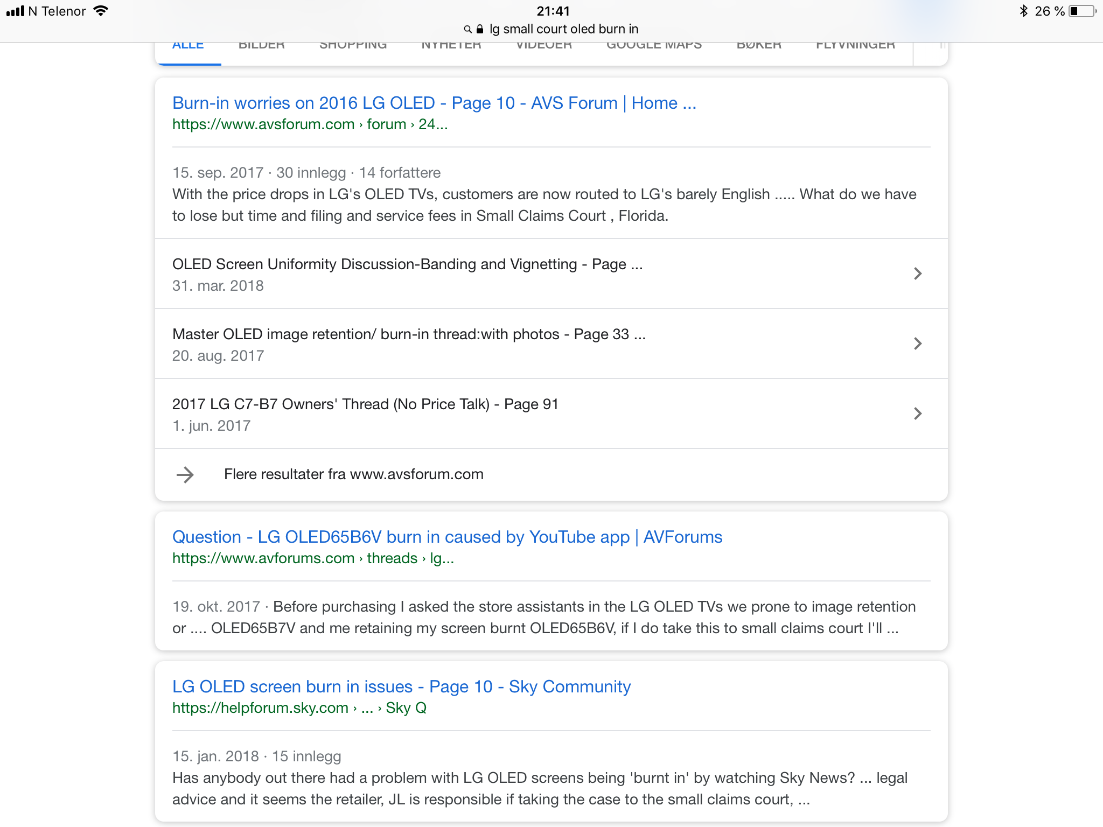Screen dimensions: 1103x827
Task: Open OLED Screen Uniformity Discussion sublink
Action: click(x=407, y=264)
